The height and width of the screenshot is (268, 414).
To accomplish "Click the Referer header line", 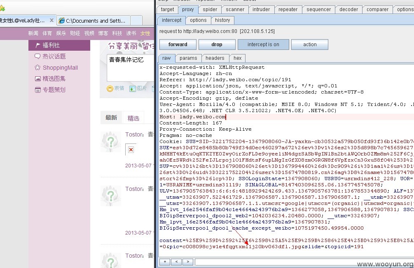I will [225, 80].
